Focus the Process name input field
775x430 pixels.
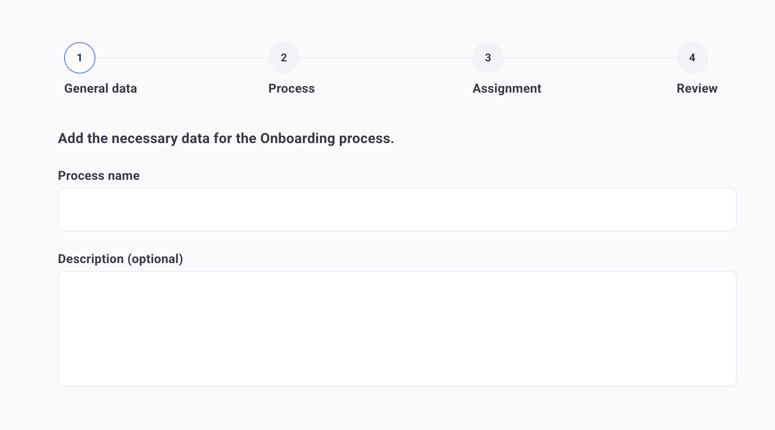point(397,210)
